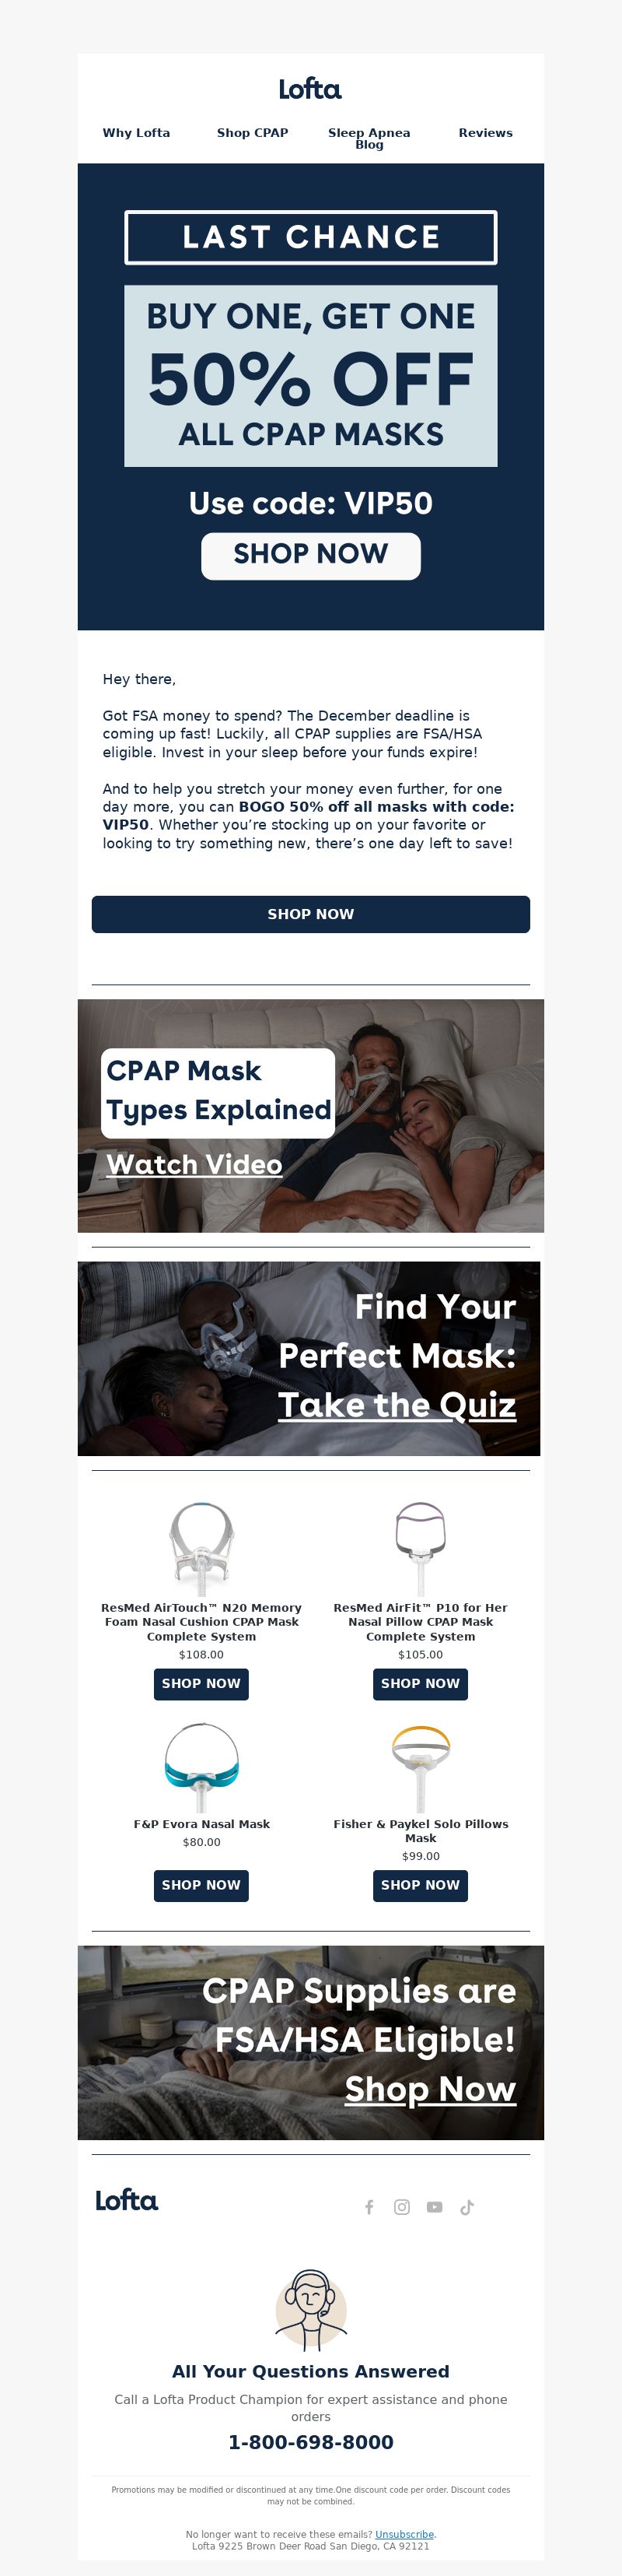Click the Lofta footer logo
The width and height of the screenshot is (622, 2576).
coord(127,2200)
